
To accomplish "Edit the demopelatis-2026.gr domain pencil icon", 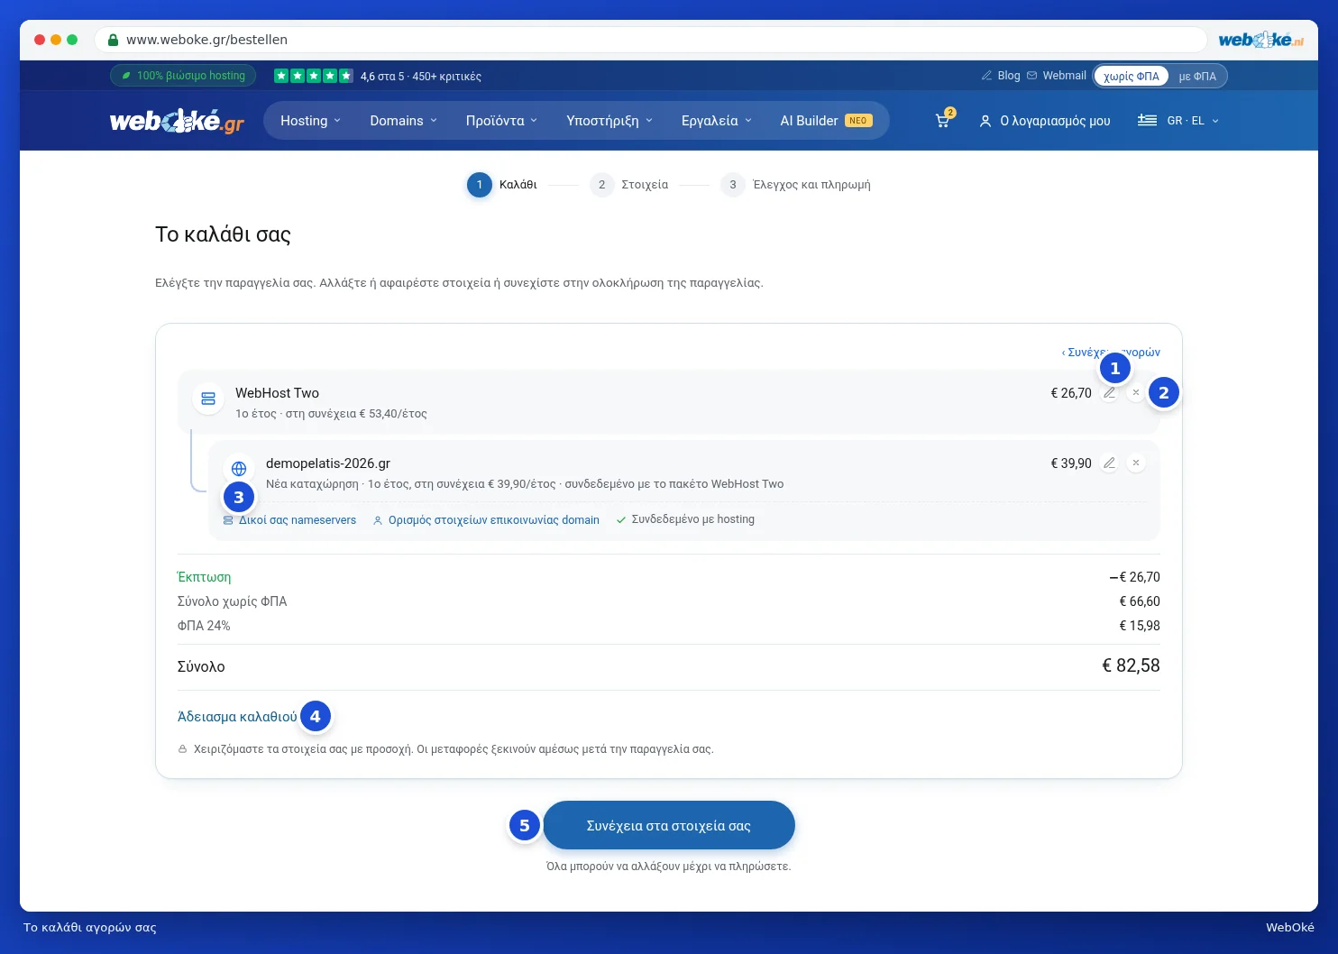I will pyautogui.click(x=1110, y=463).
